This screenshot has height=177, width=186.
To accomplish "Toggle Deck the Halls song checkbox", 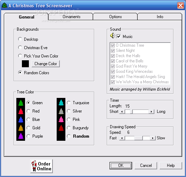I will [113, 56].
